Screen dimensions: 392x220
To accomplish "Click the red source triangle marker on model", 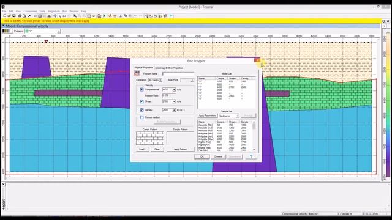I will click(47, 42).
